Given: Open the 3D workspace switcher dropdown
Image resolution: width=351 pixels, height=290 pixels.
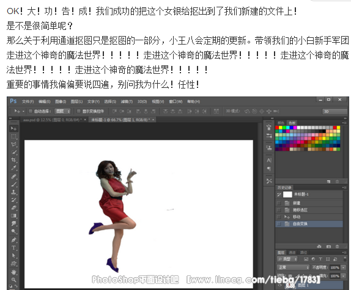Looking at the screenshot, I should (334, 111).
